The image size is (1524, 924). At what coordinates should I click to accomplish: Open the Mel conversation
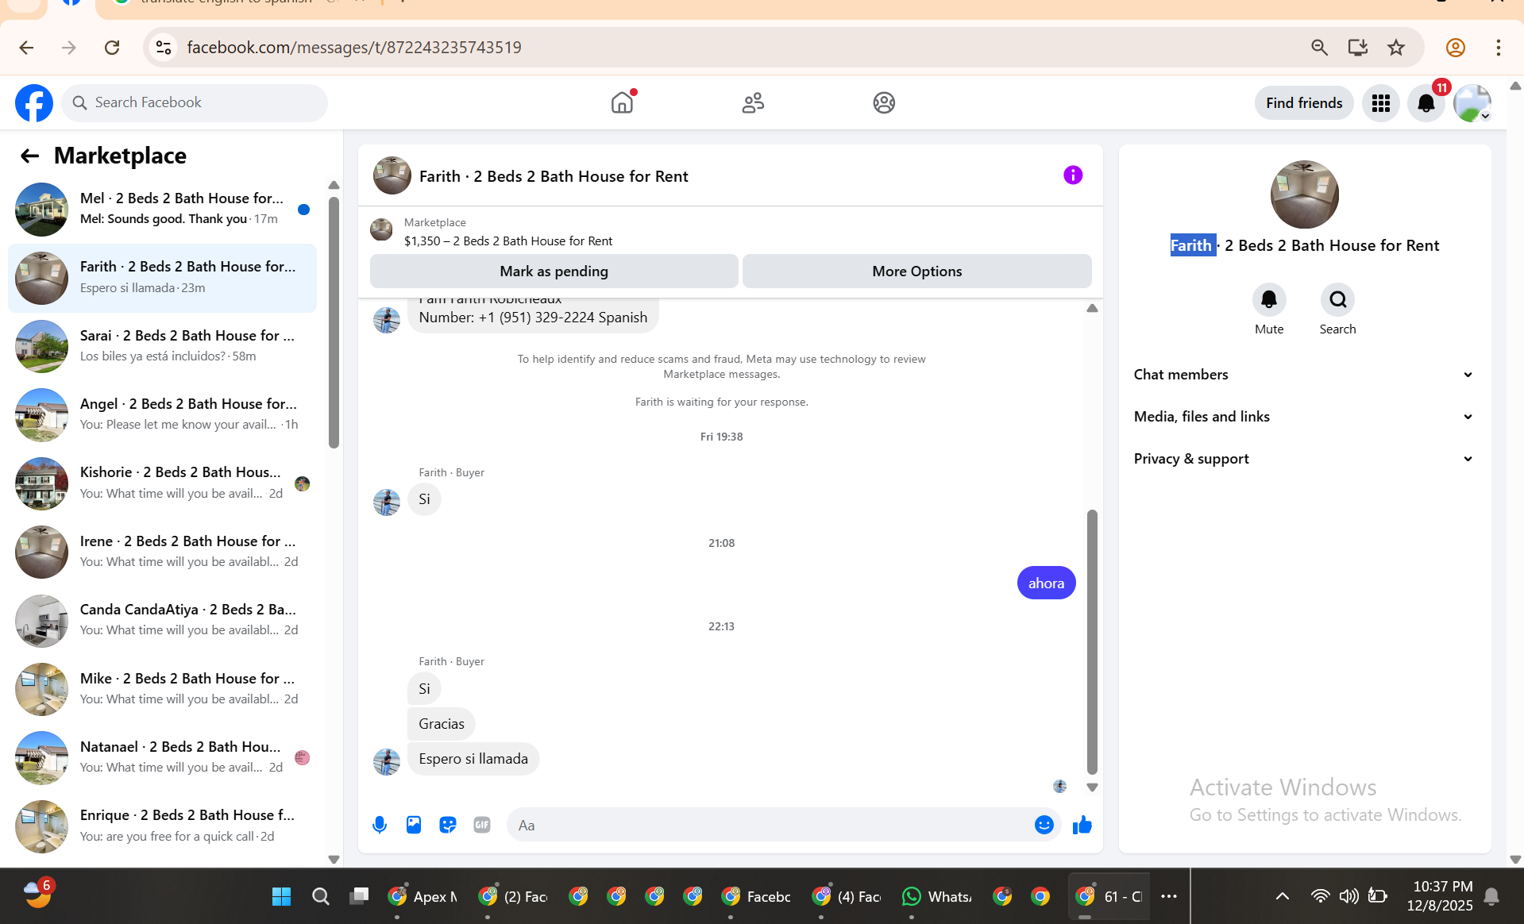pyautogui.click(x=162, y=210)
